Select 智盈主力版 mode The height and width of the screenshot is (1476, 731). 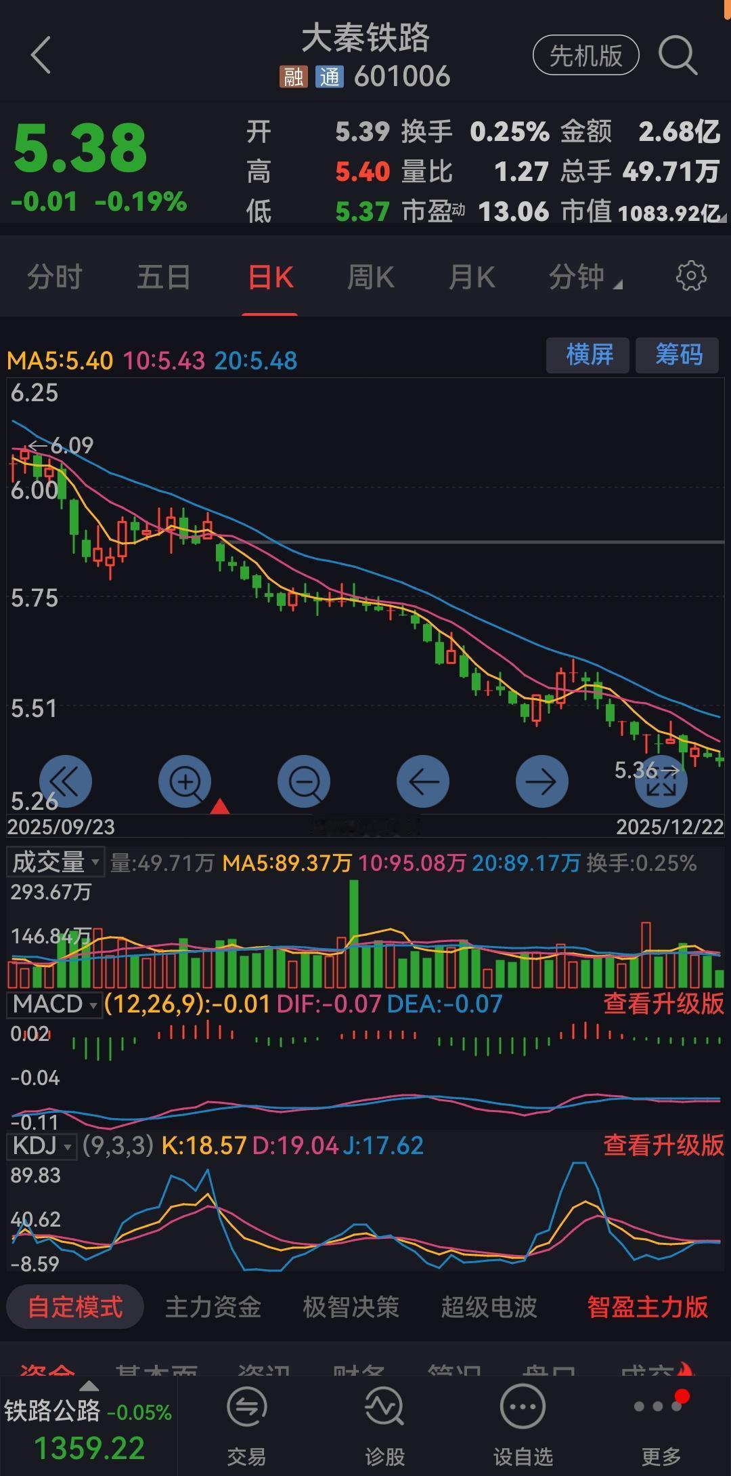tap(648, 1307)
